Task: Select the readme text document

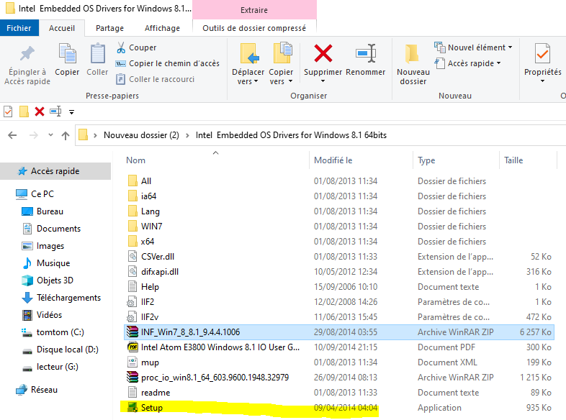Action: [156, 393]
